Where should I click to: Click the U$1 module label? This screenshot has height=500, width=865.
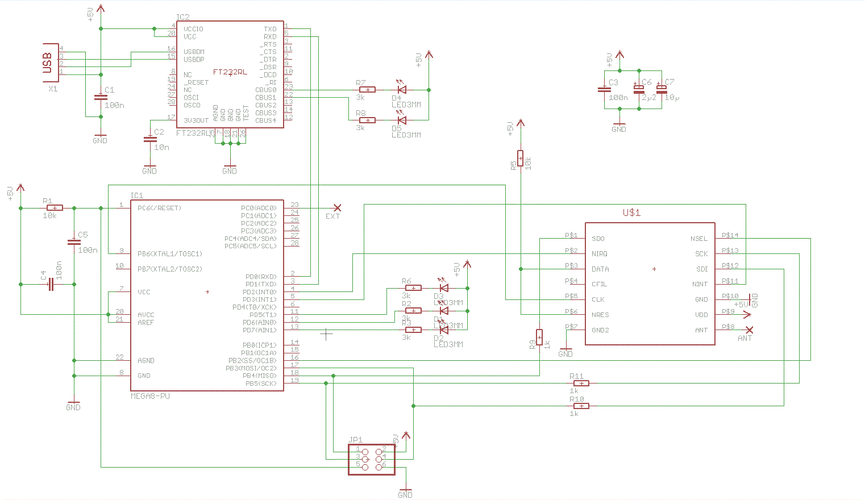[631, 213]
